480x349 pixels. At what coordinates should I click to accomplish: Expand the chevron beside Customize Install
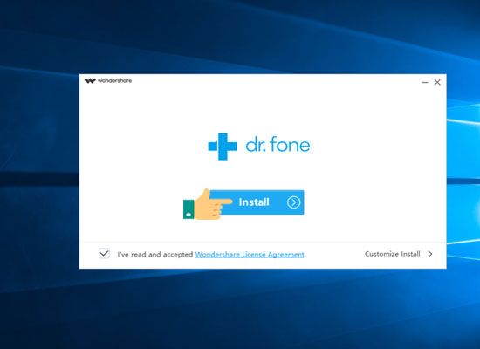tap(430, 254)
